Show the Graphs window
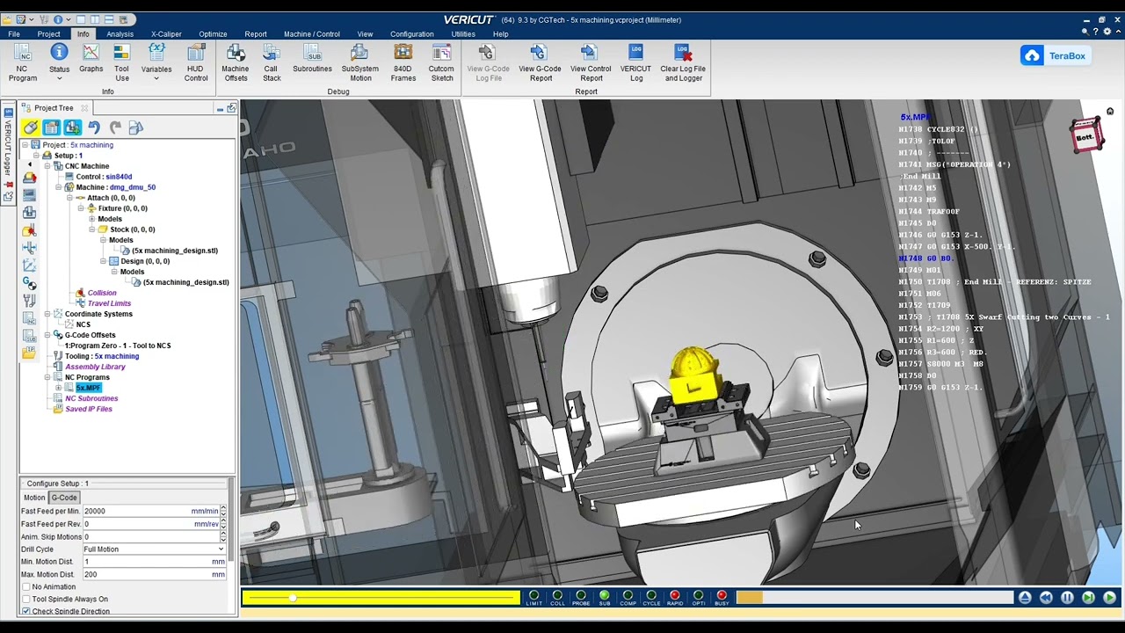This screenshot has height=633, width=1125. (x=91, y=59)
